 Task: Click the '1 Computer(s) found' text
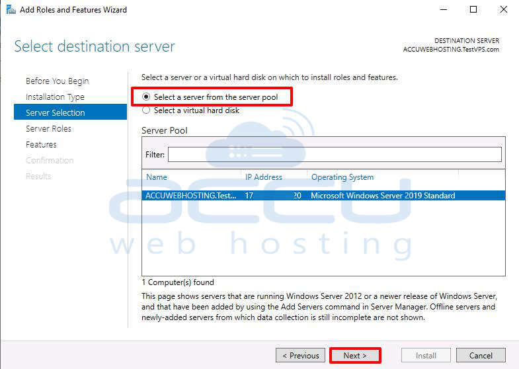pyautogui.click(x=178, y=282)
